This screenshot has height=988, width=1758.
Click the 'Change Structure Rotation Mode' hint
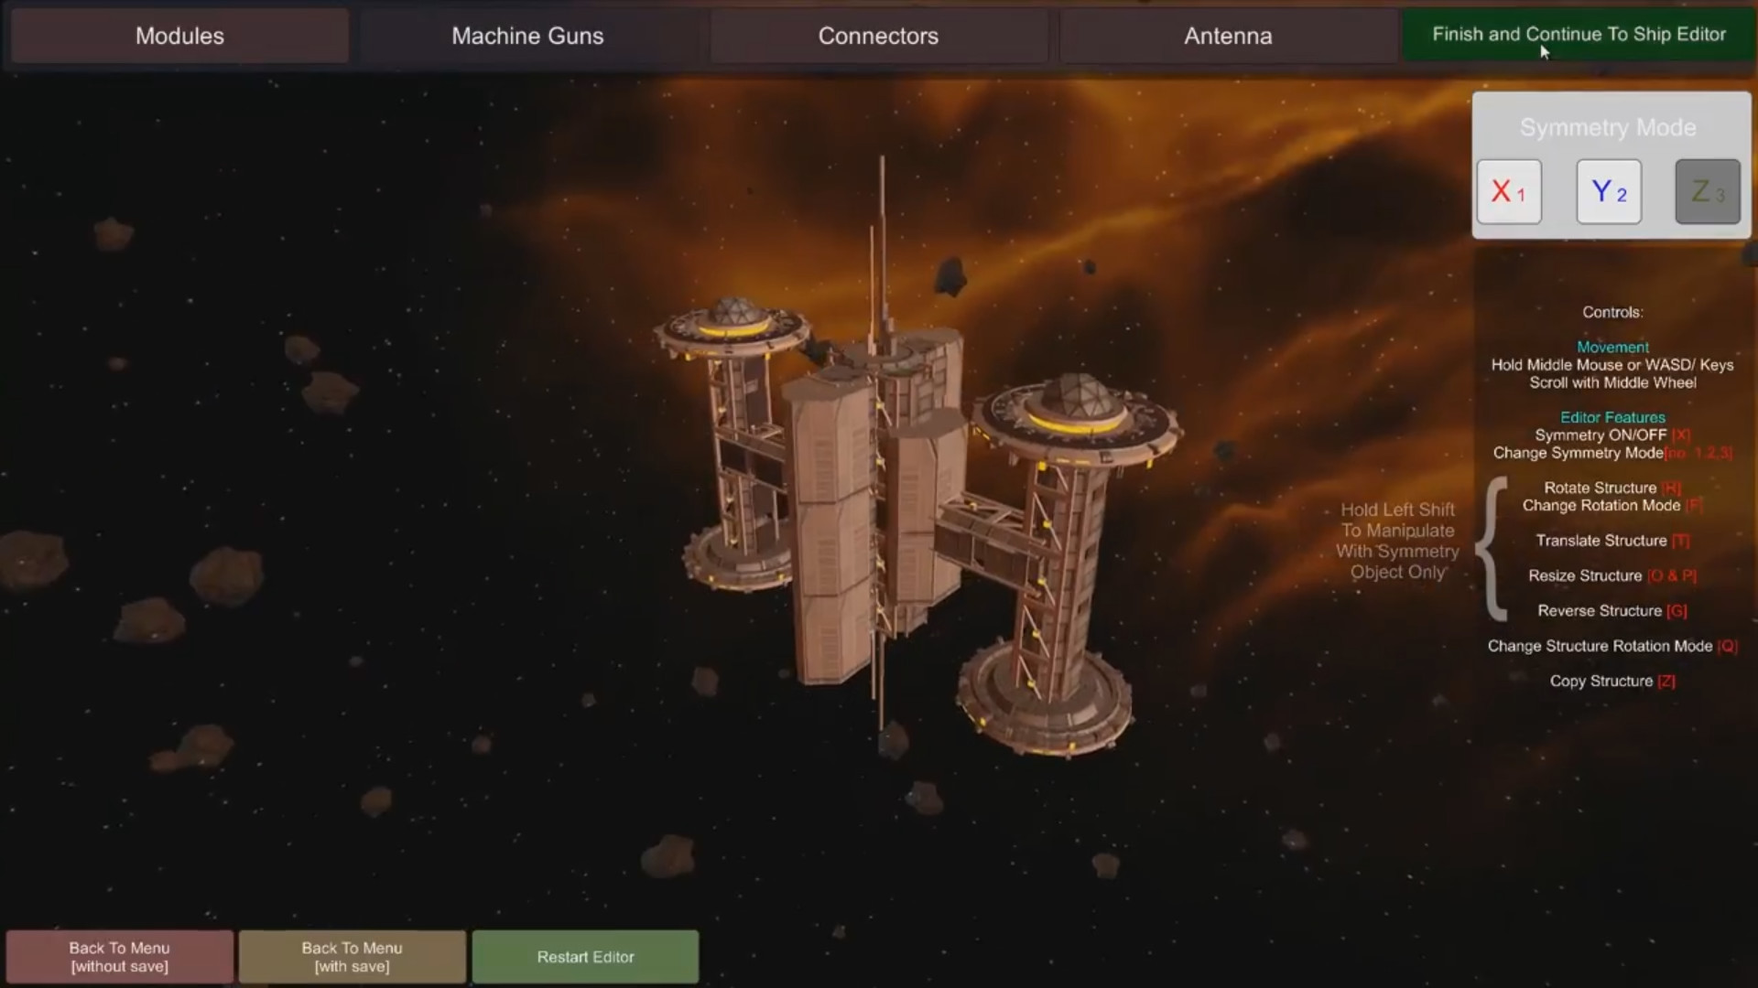click(x=1612, y=646)
